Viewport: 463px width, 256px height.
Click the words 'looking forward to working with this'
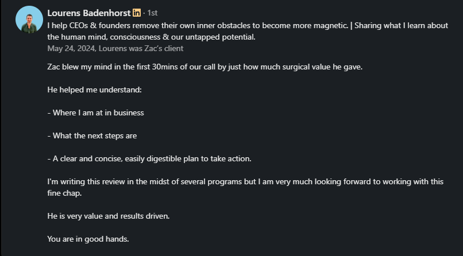coord(379,182)
